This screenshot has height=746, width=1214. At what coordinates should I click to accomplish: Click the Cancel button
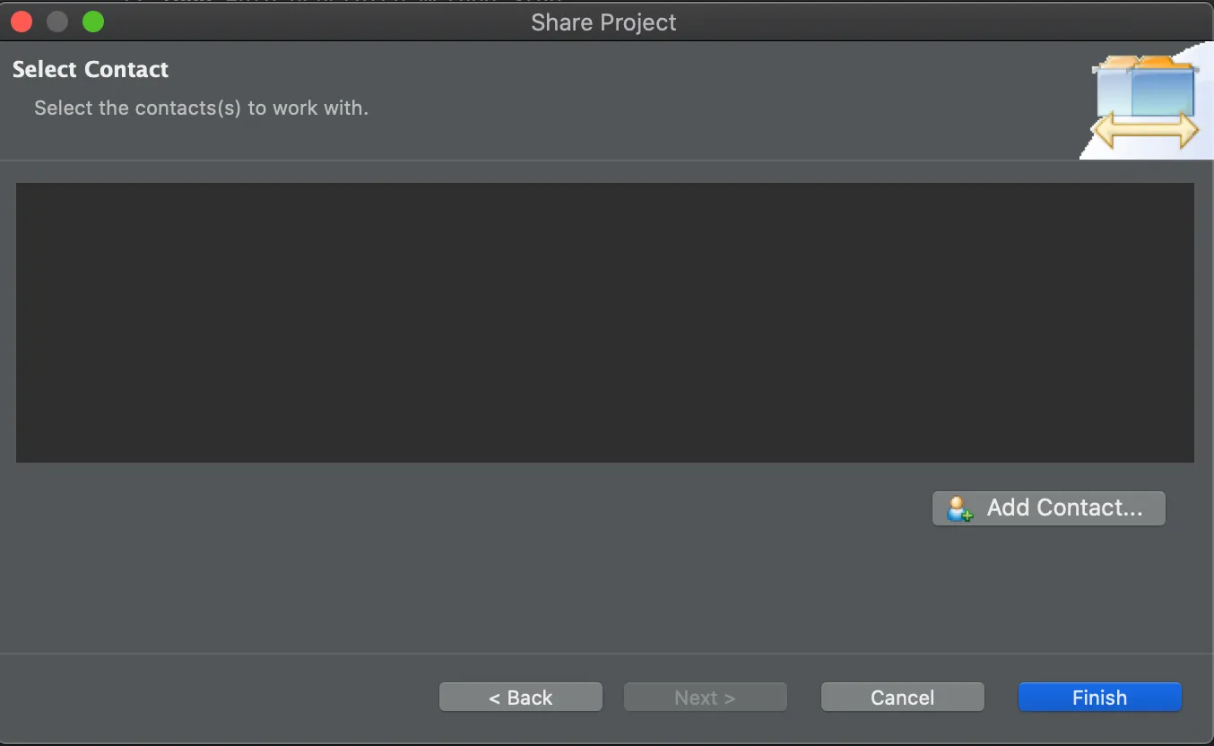point(902,697)
